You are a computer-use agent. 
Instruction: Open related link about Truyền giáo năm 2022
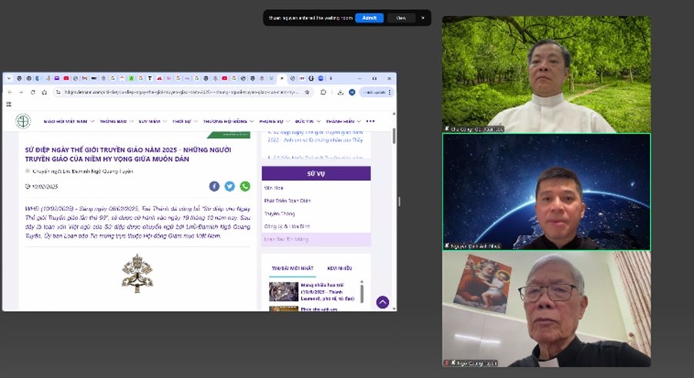[x=315, y=136]
